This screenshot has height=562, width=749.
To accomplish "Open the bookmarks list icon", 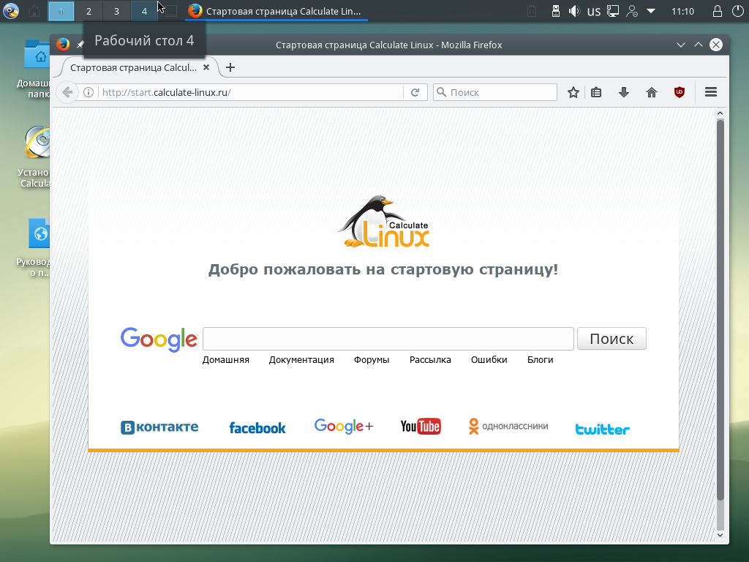I will tap(596, 92).
